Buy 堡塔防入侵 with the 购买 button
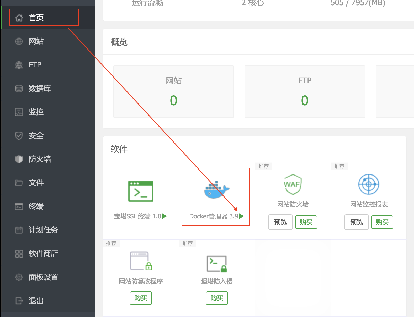The height and width of the screenshot is (317, 414). point(217,298)
